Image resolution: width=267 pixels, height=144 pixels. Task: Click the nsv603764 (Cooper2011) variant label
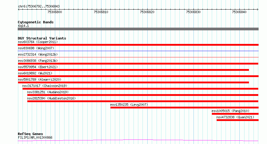(38, 42)
